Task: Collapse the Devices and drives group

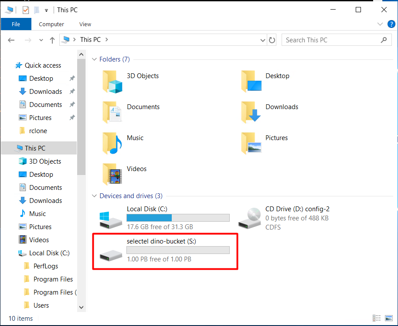Action: (94, 196)
